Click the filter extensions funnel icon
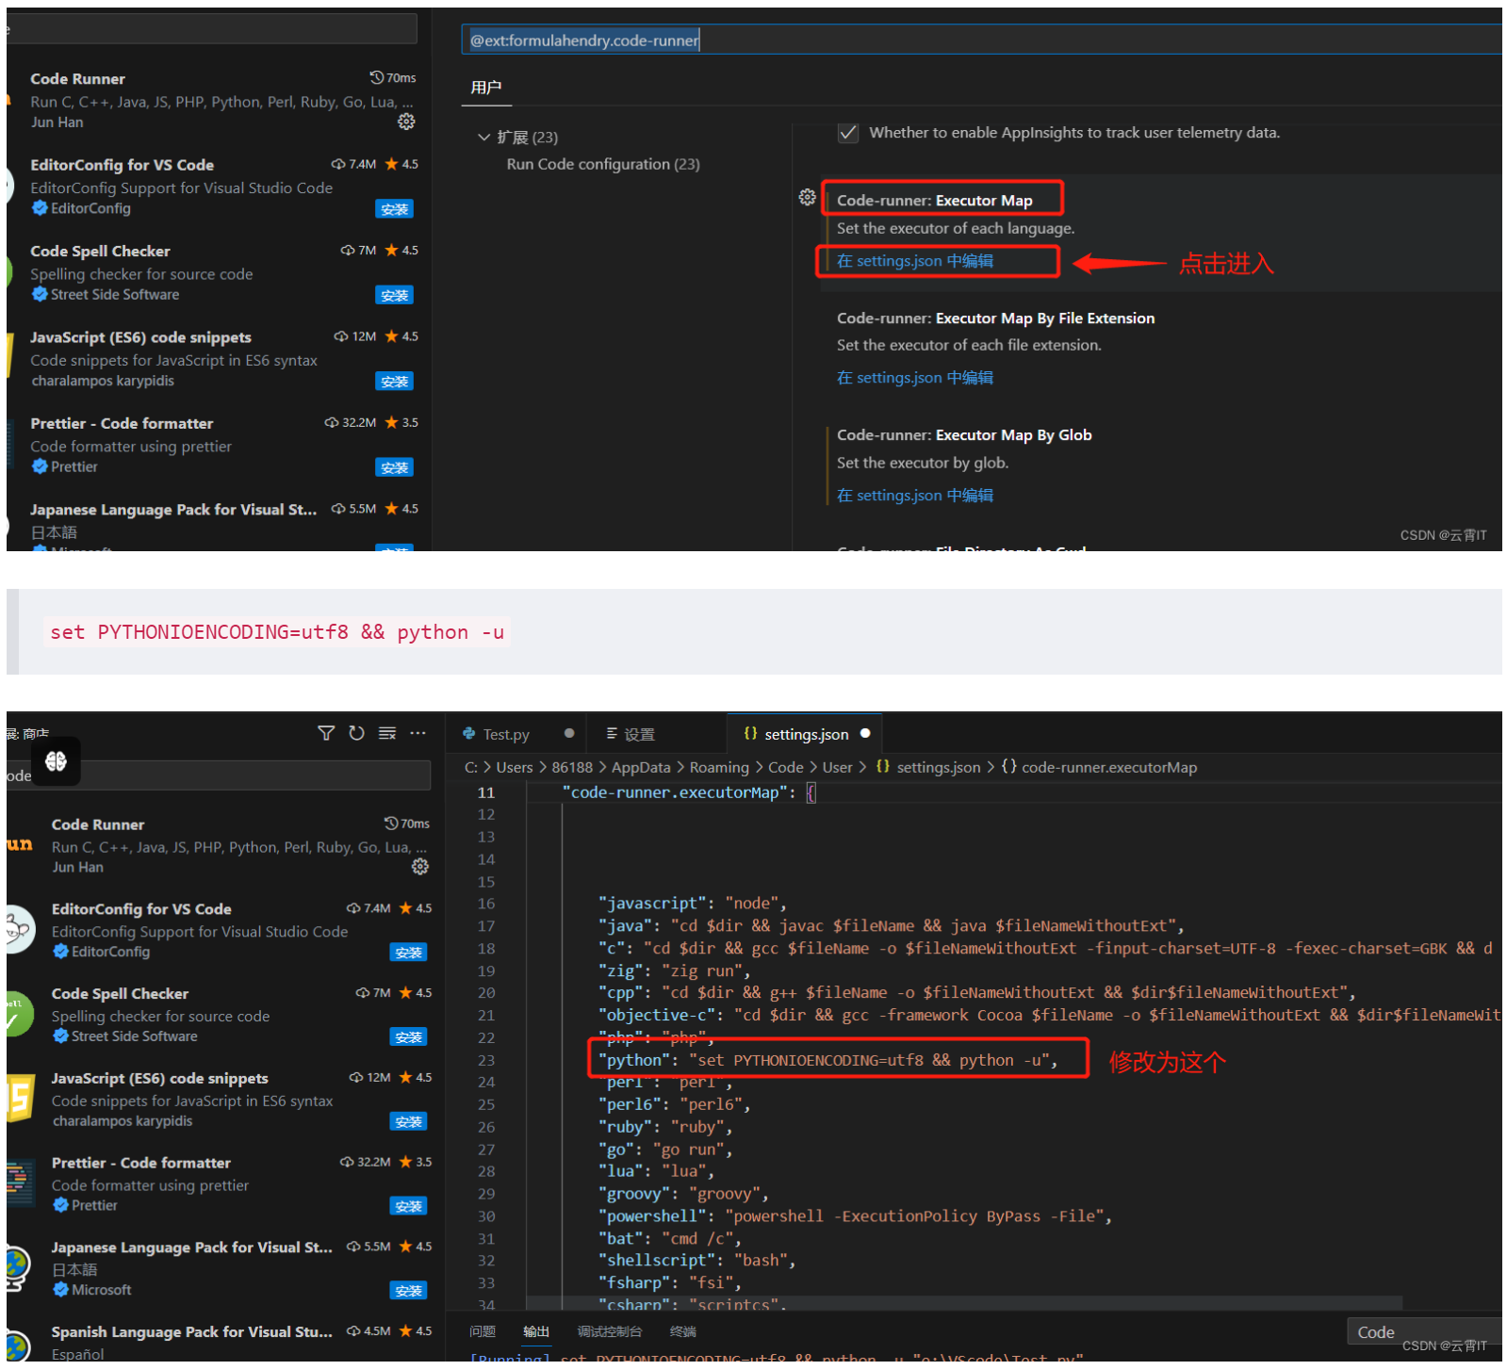 [326, 733]
